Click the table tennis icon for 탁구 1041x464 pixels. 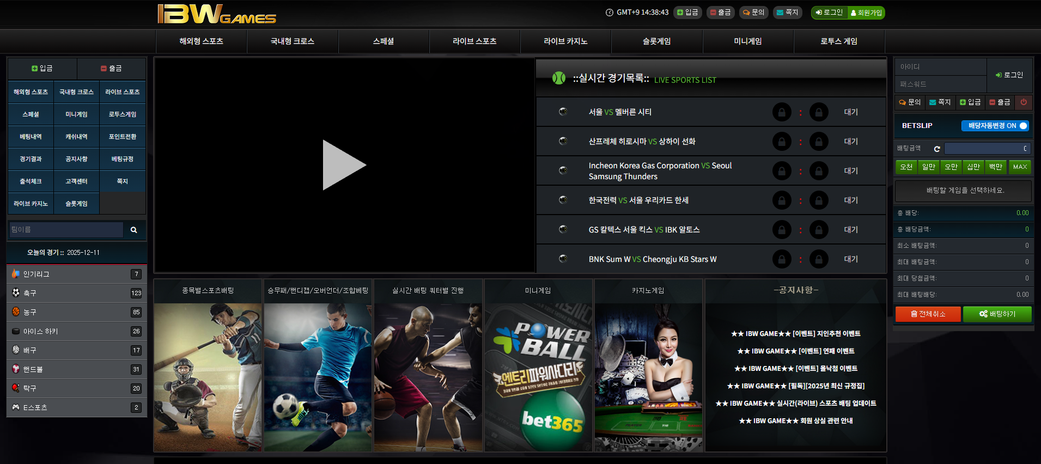point(16,388)
